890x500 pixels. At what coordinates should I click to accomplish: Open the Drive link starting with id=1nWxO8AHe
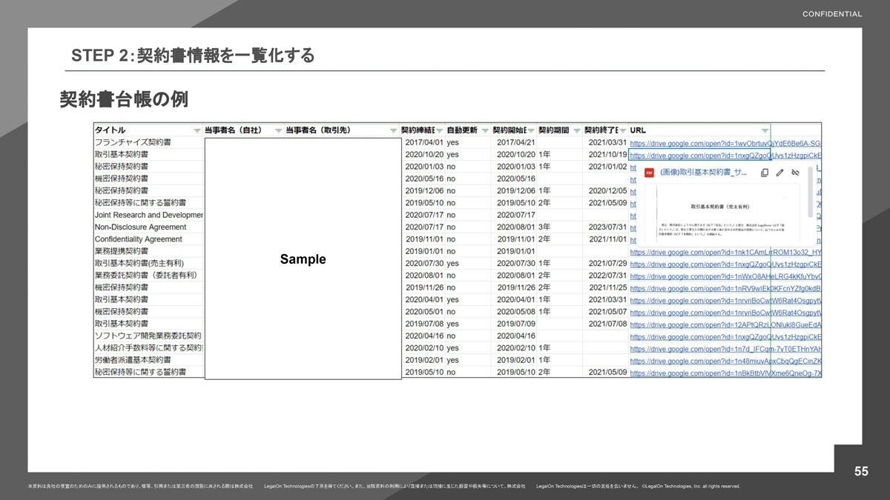(x=725, y=276)
